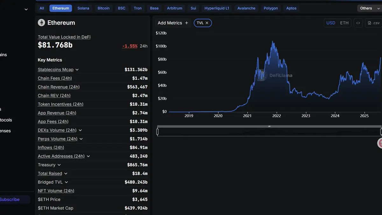382x215 pixels.
Task: Click the Chain Revenue (24h) label
Action: tap(59, 87)
